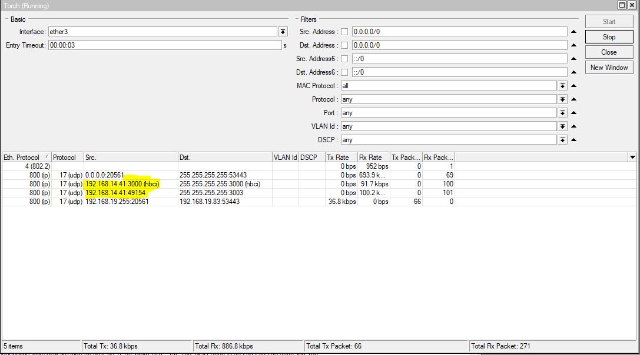This screenshot has height=355, width=640.
Task: Sort by the Tx Rate column header
Action: click(341, 158)
